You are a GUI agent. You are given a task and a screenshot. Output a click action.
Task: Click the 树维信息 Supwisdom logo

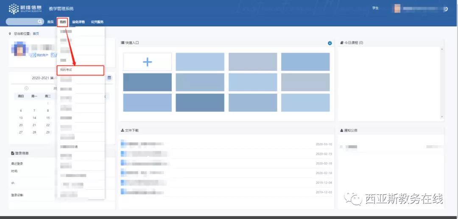pyautogui.click(x=25, y=8)
